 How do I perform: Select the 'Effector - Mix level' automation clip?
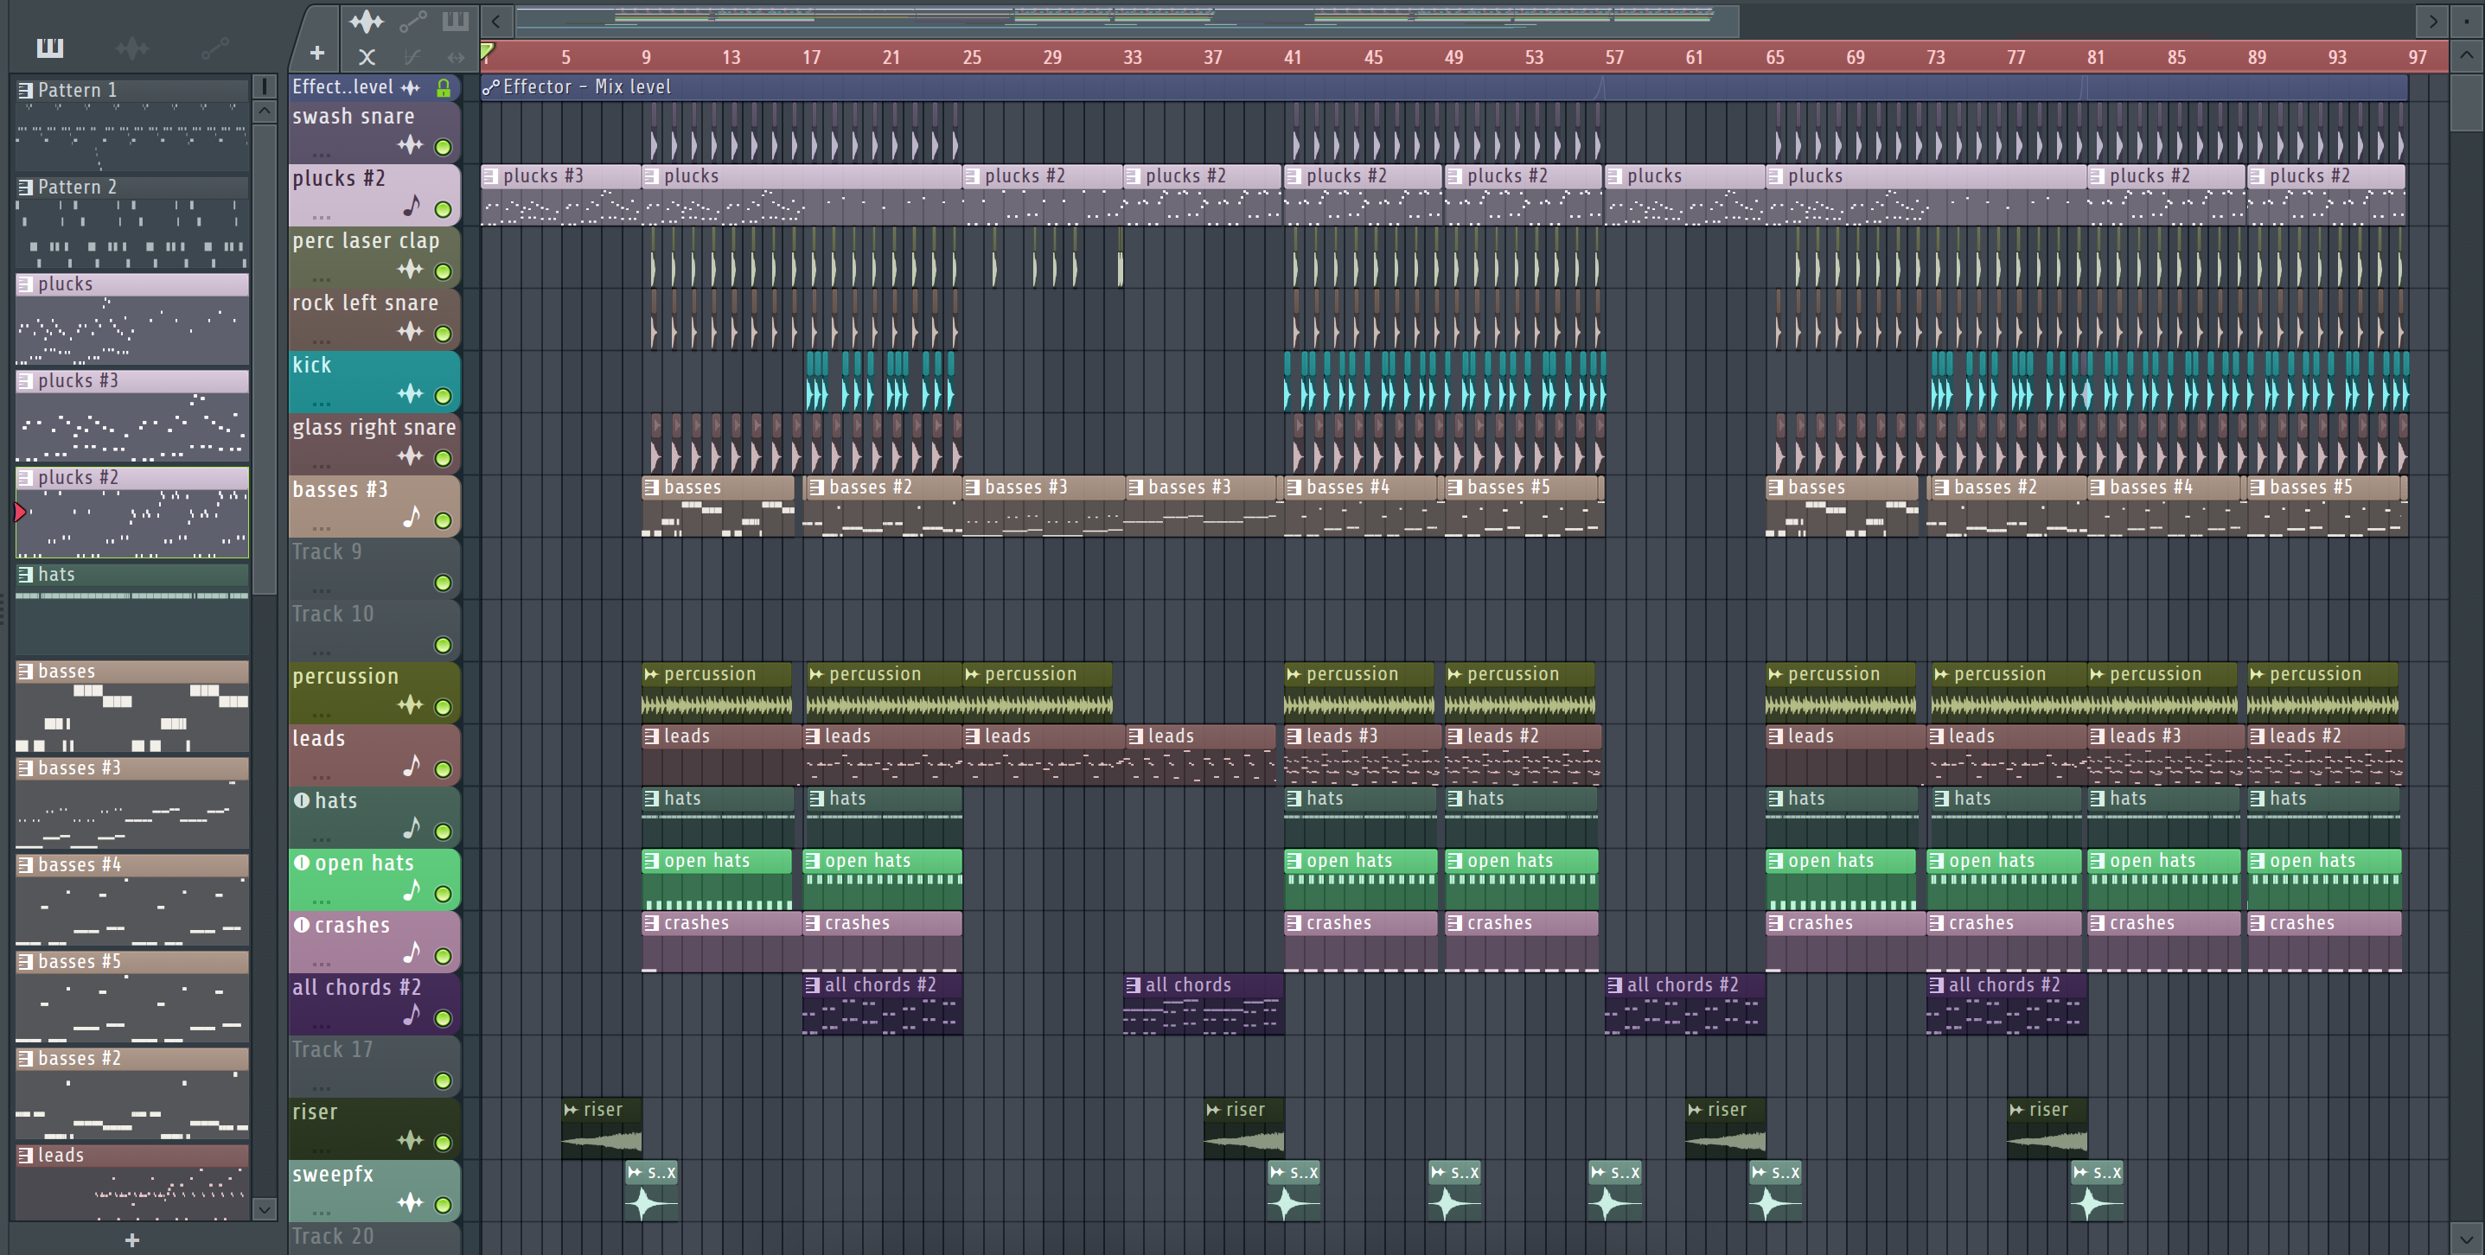click(1443, 88)
